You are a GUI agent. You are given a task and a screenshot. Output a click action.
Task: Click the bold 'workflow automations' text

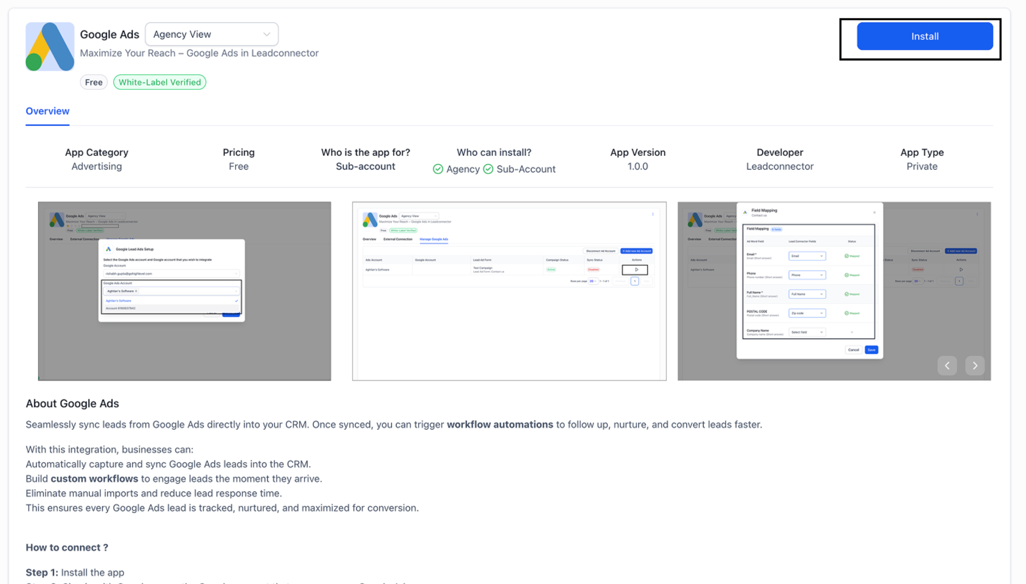pyautogui.click(x=500, y=425)
